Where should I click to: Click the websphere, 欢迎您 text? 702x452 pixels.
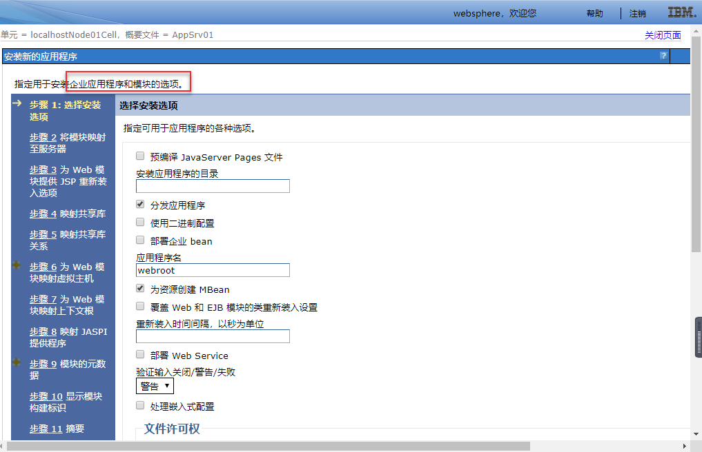(495, 13)
